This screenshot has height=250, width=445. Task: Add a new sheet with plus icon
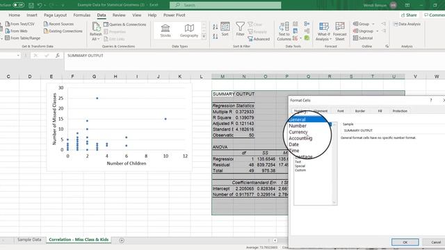tap(122, 240)
